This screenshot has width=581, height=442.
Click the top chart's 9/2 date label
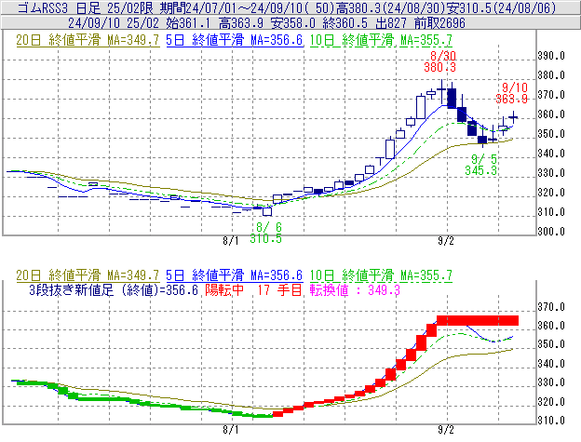pyautogui.click(x=446, y=241)
